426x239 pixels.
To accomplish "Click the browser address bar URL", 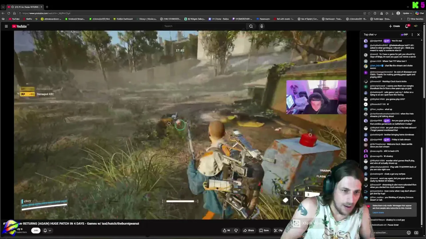I will pyautogui.click(x=46, y=13).
